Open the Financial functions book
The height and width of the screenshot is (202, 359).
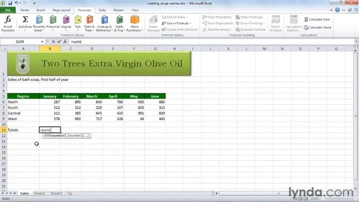(53, 24)
